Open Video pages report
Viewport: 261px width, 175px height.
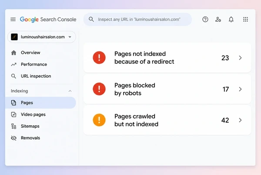[33, 114]
